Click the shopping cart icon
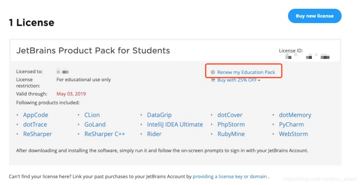360x185 pixels. tap(213, 80)
